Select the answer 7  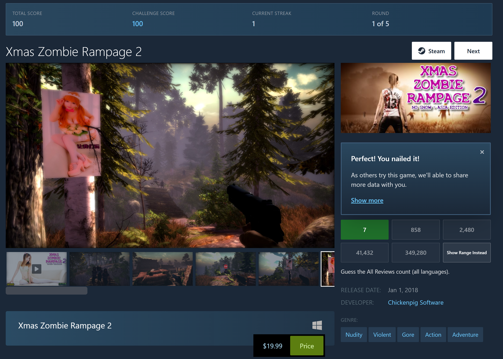click(x=364, y=230)
